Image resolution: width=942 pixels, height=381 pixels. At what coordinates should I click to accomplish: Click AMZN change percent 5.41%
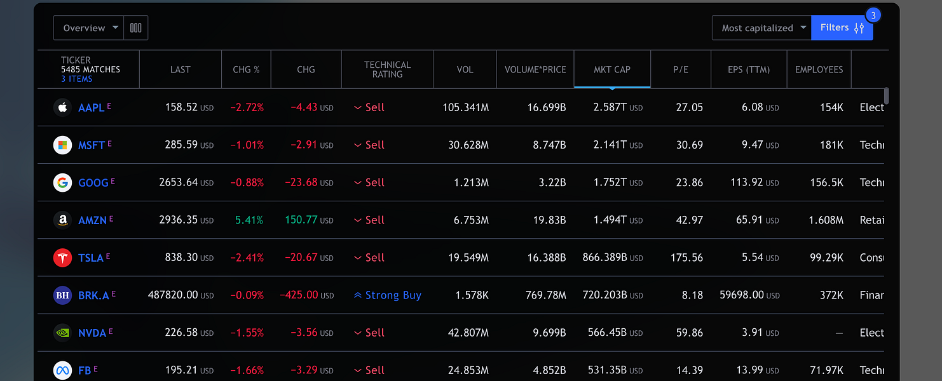(x=249, y=220)
